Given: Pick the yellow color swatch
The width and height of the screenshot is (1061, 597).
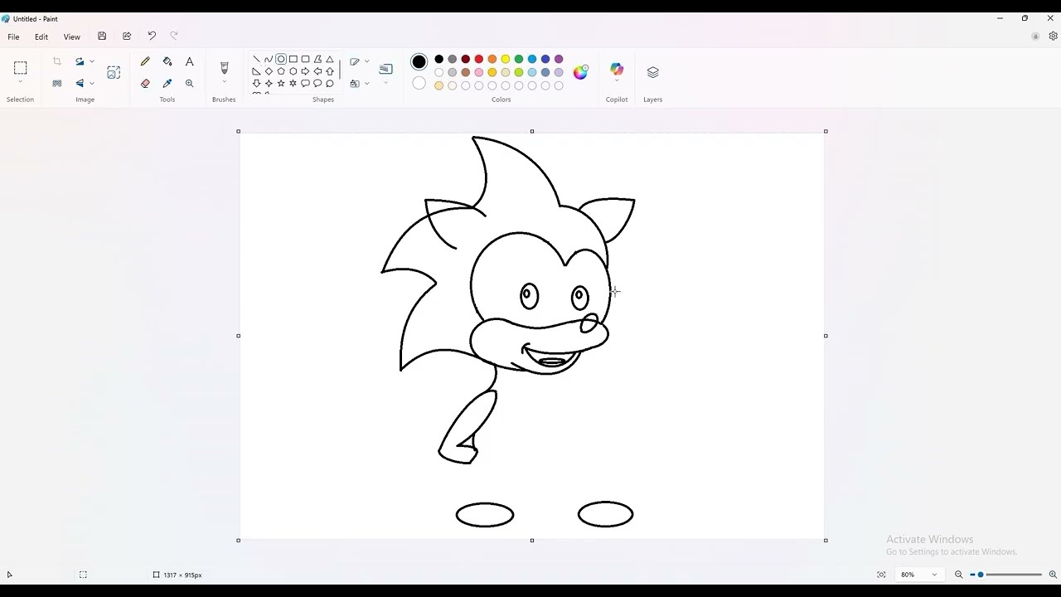Looking at the screenshot, I should point(506,59).
